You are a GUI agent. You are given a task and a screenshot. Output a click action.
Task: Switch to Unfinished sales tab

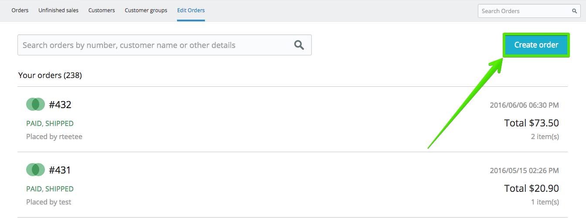pyautogui.click(x=58, y=10)
